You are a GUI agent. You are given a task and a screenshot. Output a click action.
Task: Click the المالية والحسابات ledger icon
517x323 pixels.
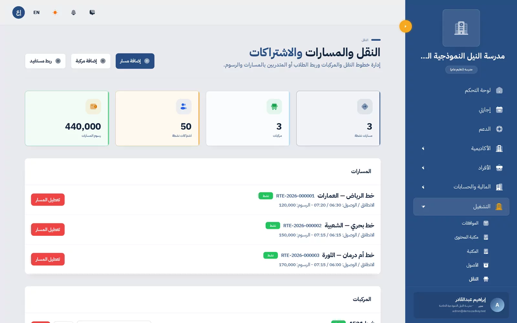coord(499,187)
